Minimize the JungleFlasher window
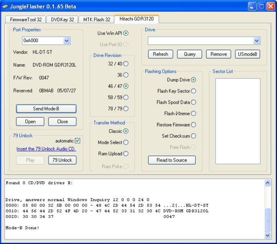Viewport: 277px width, 244px height. (x=252, y=7)
